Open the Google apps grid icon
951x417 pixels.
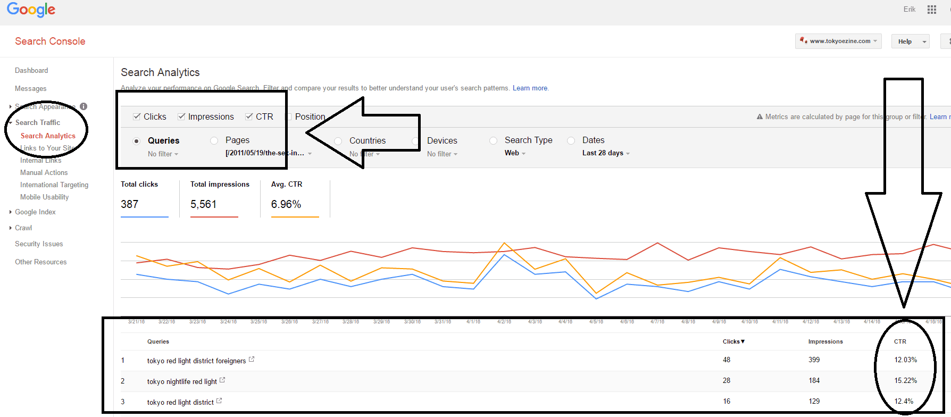(x=931, y=10)
